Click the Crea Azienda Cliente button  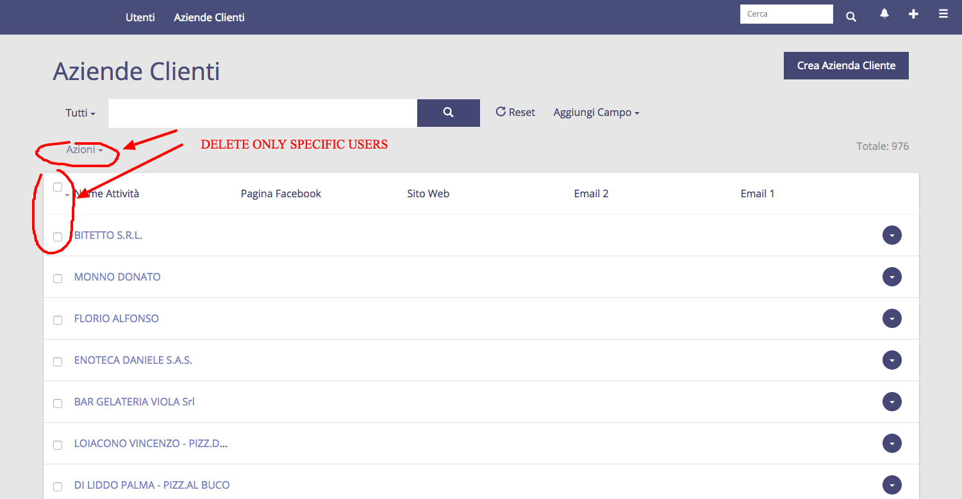(845, 65)
